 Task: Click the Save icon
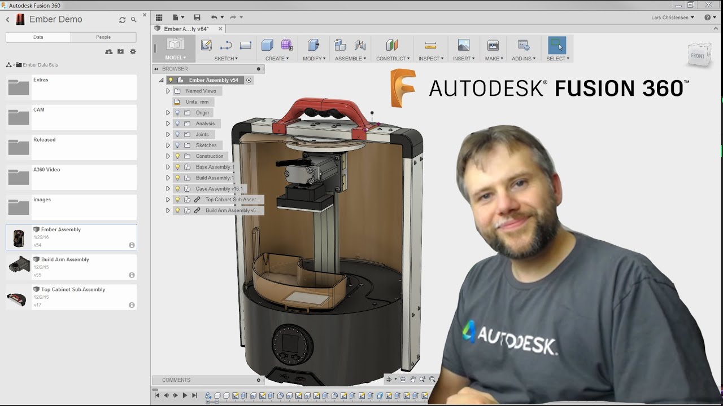(197, 17)
